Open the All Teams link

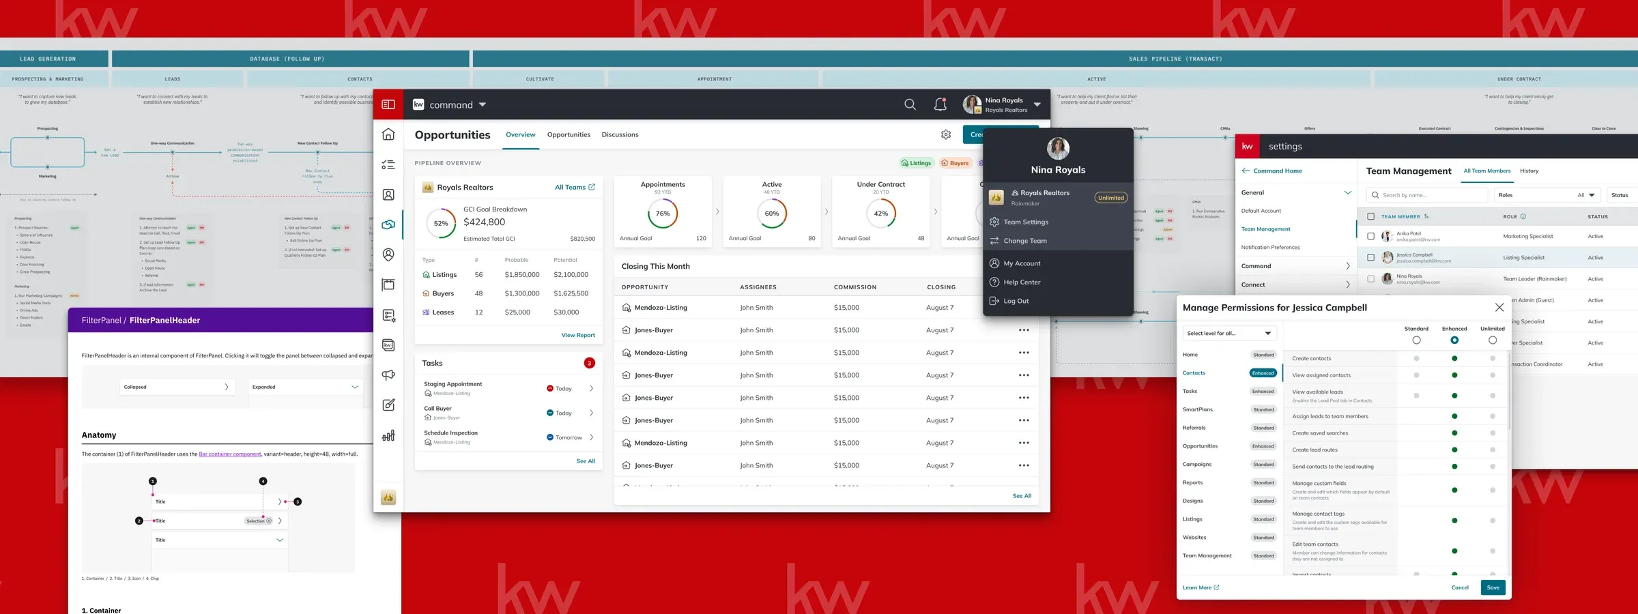pos(575,187)
